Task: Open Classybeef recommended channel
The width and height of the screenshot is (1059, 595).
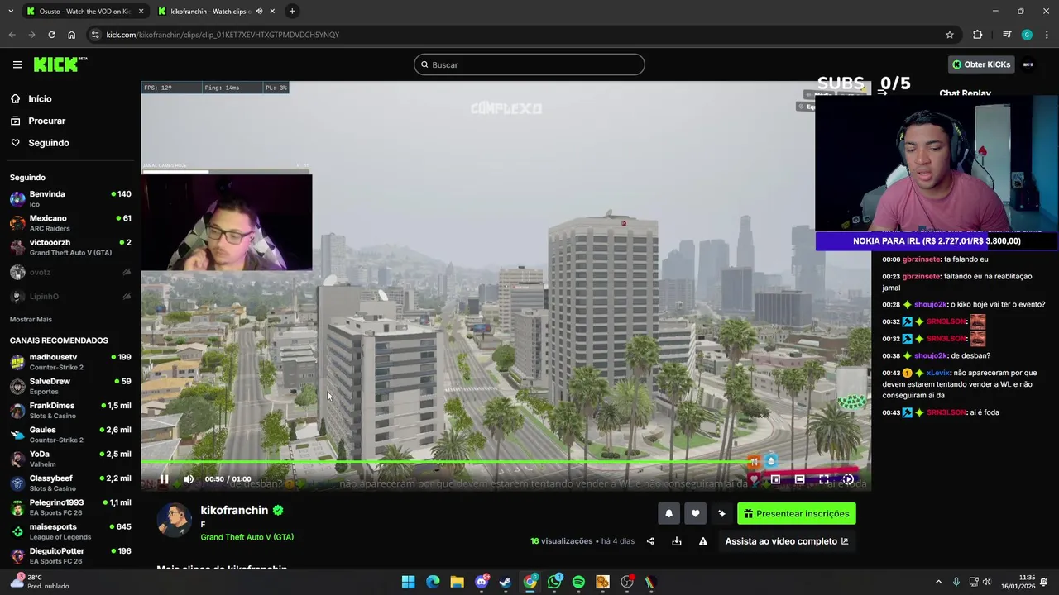Action: tap(70, 483)
